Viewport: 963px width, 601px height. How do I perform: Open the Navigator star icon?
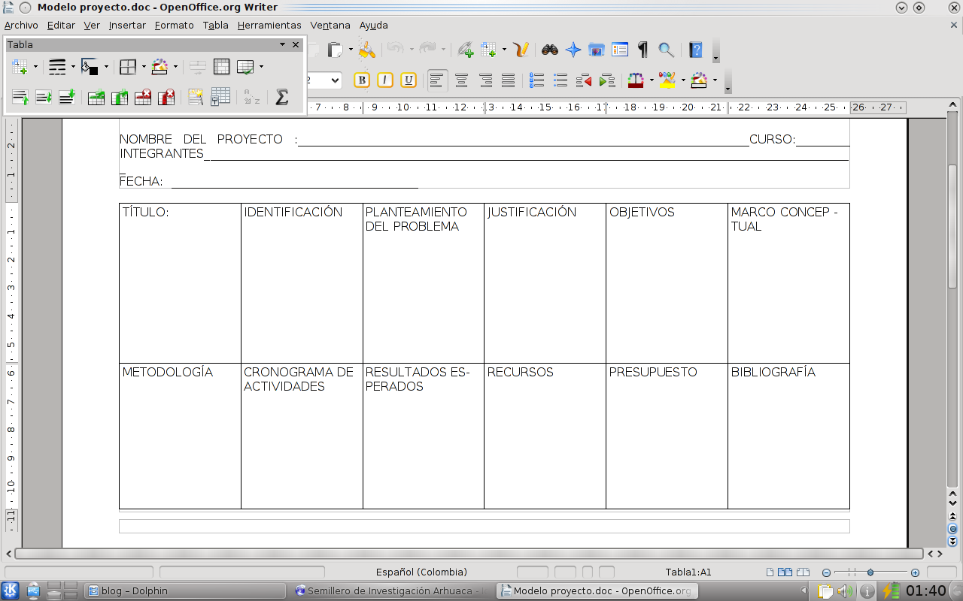[x=573, y=50]
